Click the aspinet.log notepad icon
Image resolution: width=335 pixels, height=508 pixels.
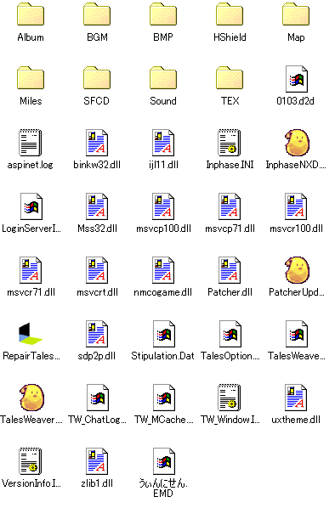[x=30, y=143]
